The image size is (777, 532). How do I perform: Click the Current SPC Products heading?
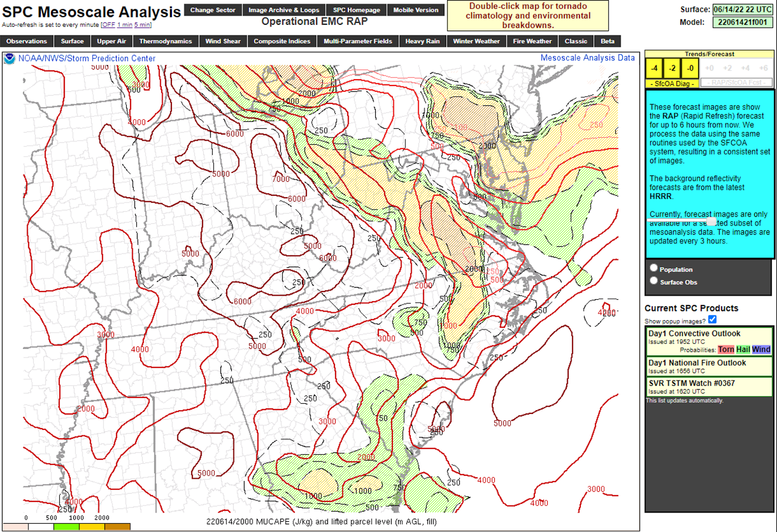[x=692, y=308]
